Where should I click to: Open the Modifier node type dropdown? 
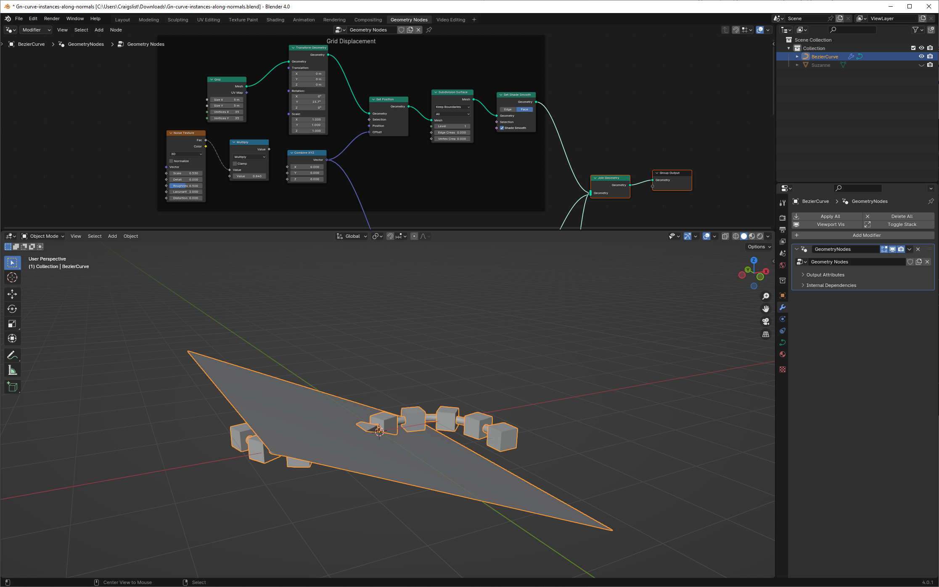click(36, 30)
